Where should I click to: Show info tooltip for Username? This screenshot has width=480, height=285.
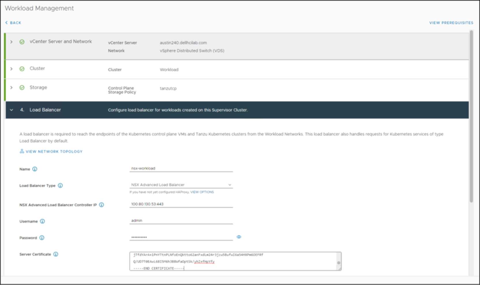coord(42,221)
